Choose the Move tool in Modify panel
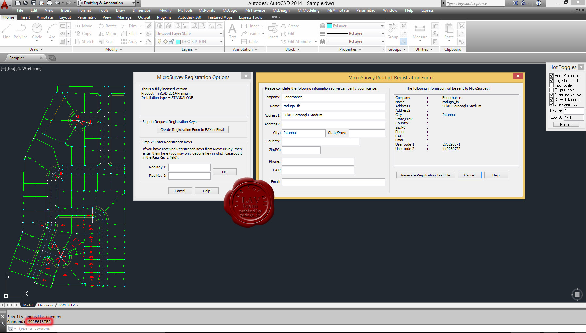The image size is (586, 333). [84, 26]
